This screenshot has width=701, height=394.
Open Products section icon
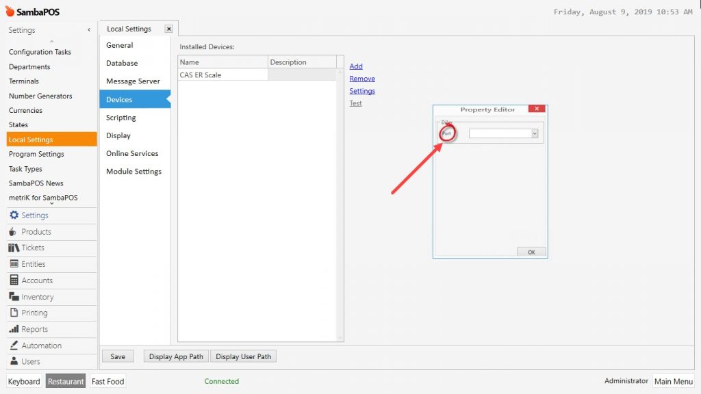tap(13, 231)
